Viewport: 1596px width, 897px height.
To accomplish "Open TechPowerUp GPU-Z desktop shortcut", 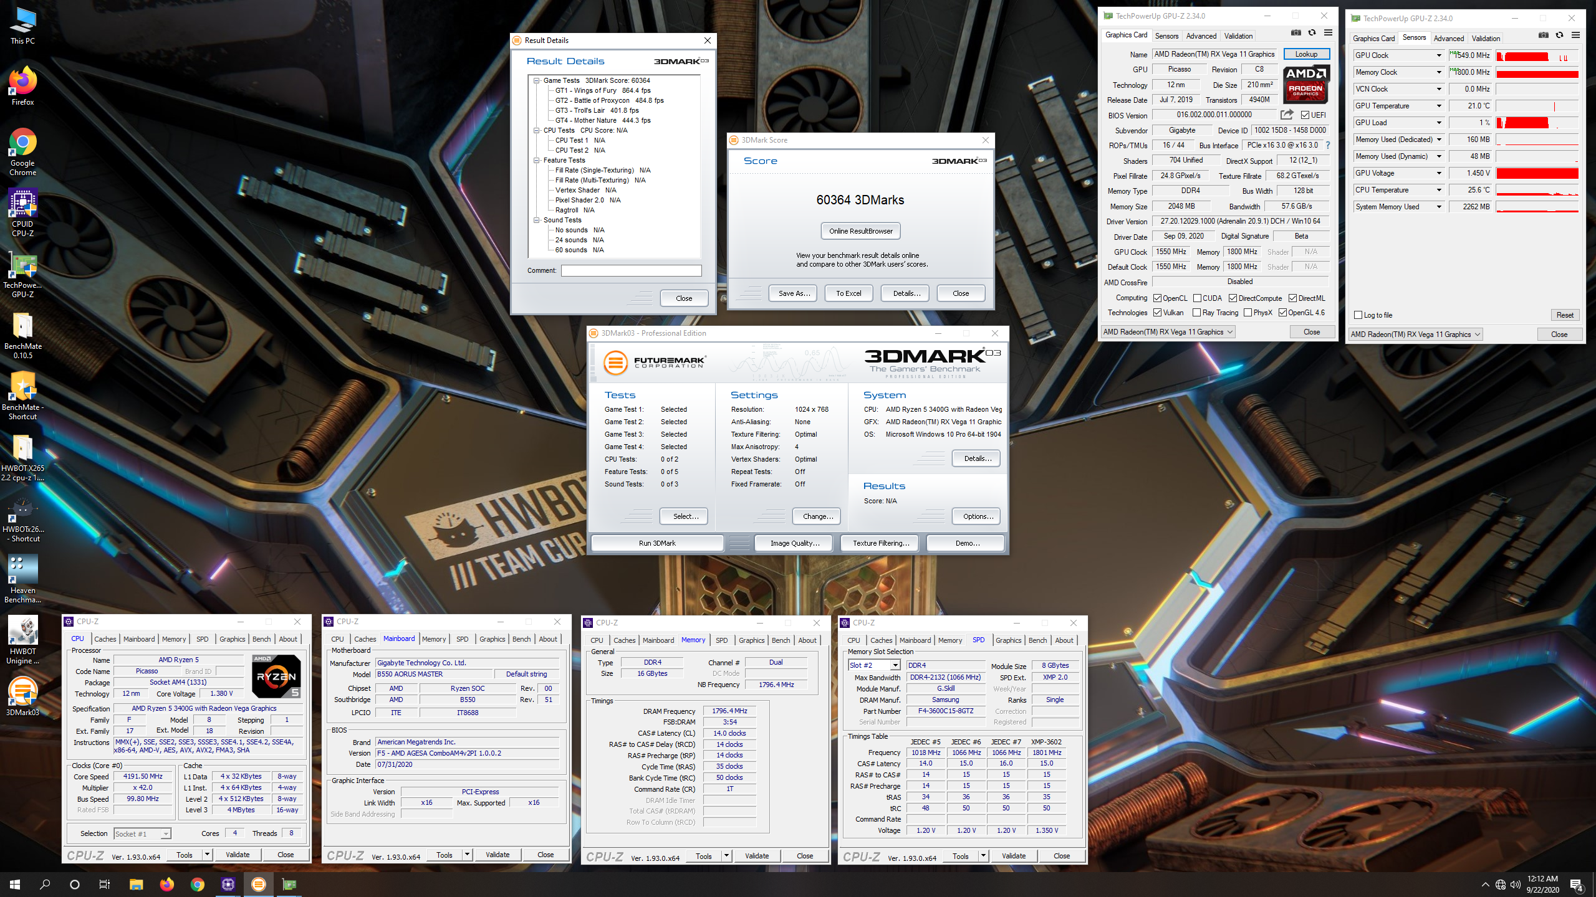I will (23, 273).
